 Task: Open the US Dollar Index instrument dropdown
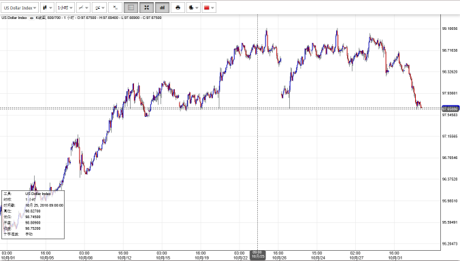click(x=20, y=7)
